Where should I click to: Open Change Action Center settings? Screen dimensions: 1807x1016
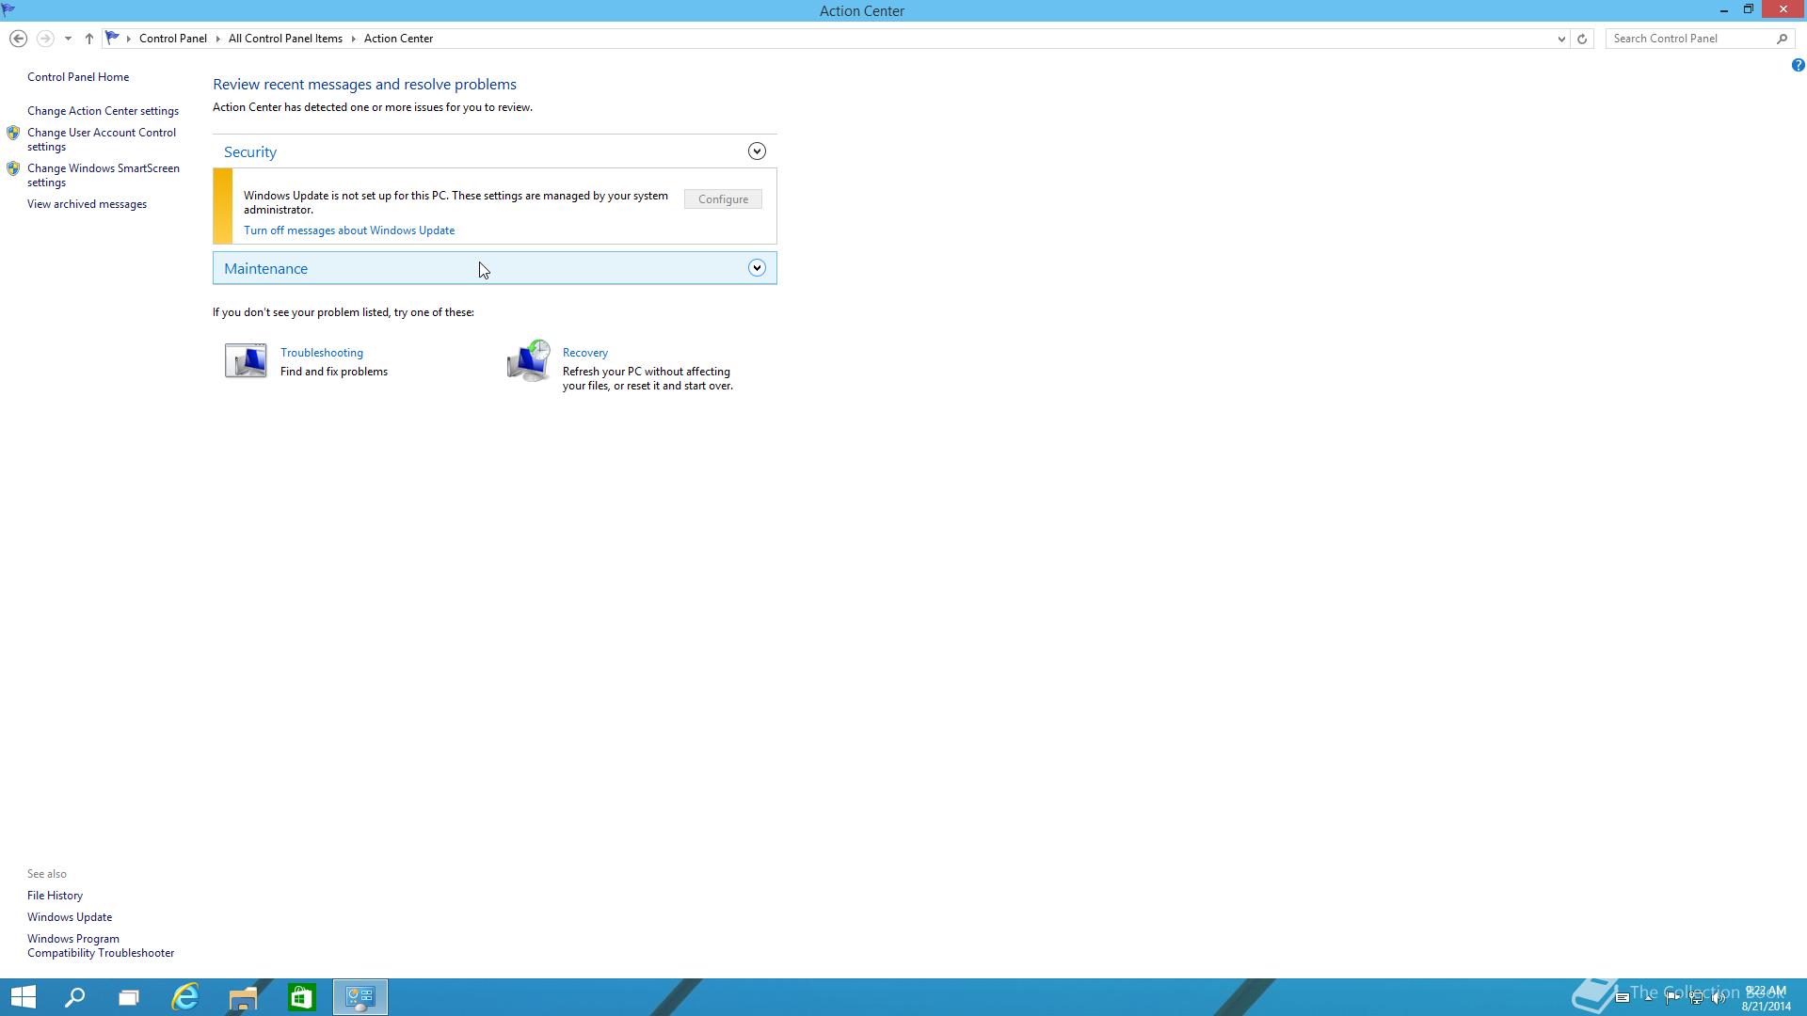(103, 111)
